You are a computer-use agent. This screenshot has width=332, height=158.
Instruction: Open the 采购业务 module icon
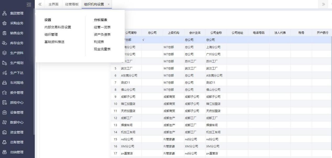click(x=4, y=23)
